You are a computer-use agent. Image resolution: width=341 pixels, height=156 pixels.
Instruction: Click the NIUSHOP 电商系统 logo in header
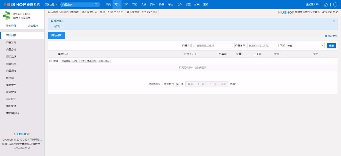tap(22, 5)
